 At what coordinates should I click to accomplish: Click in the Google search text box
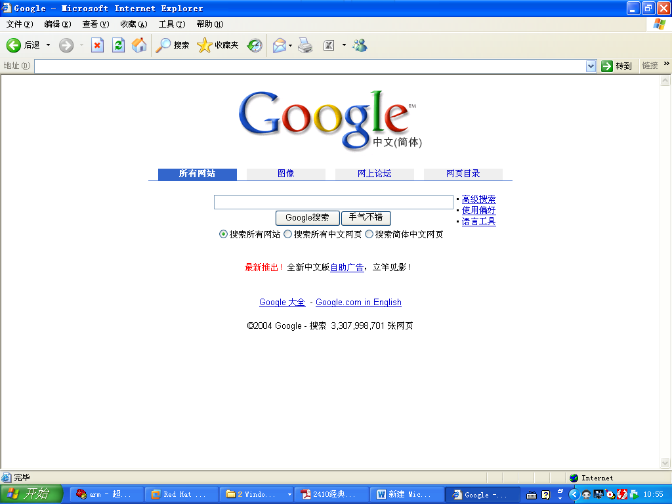333,202
